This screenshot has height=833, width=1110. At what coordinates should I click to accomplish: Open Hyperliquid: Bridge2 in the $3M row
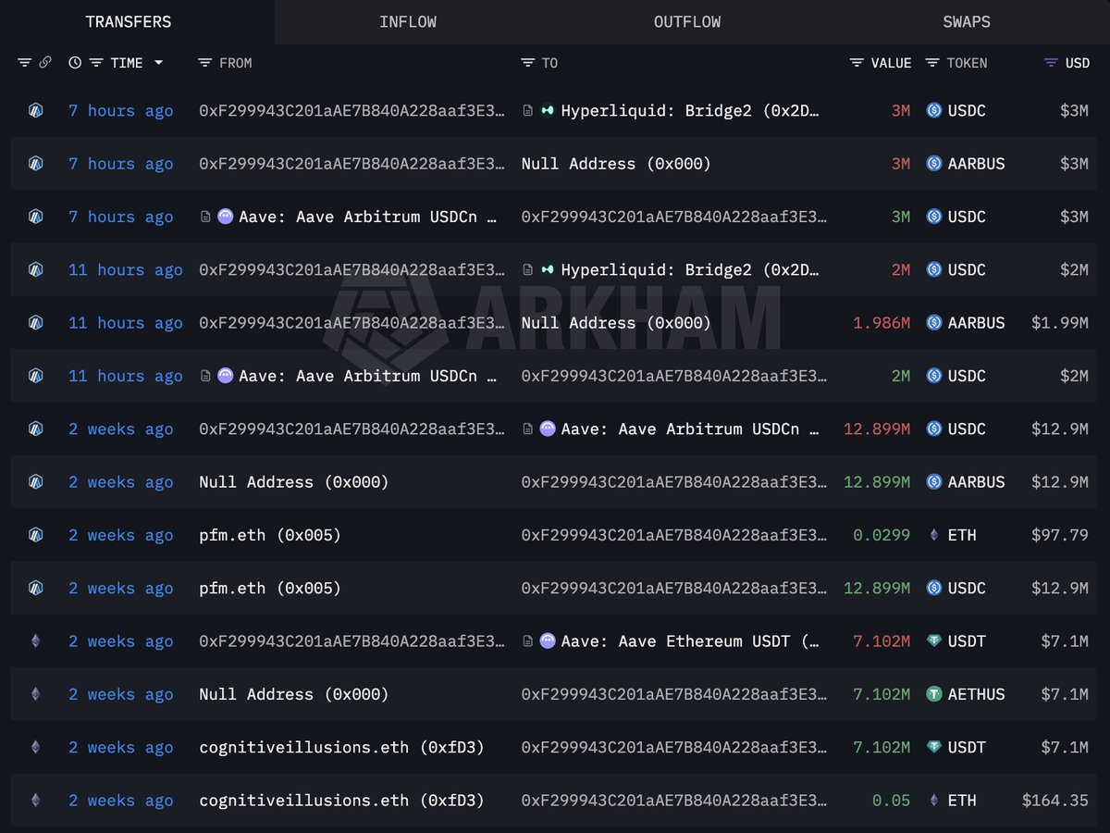tap(689, 111)
